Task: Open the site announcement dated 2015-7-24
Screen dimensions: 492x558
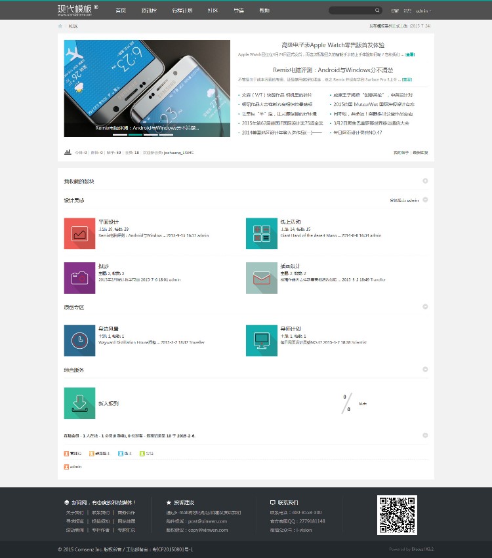Action: point(400,26)
